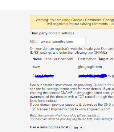
Task: Open the missing files host dropdown
Action: [x=78, y=128]
